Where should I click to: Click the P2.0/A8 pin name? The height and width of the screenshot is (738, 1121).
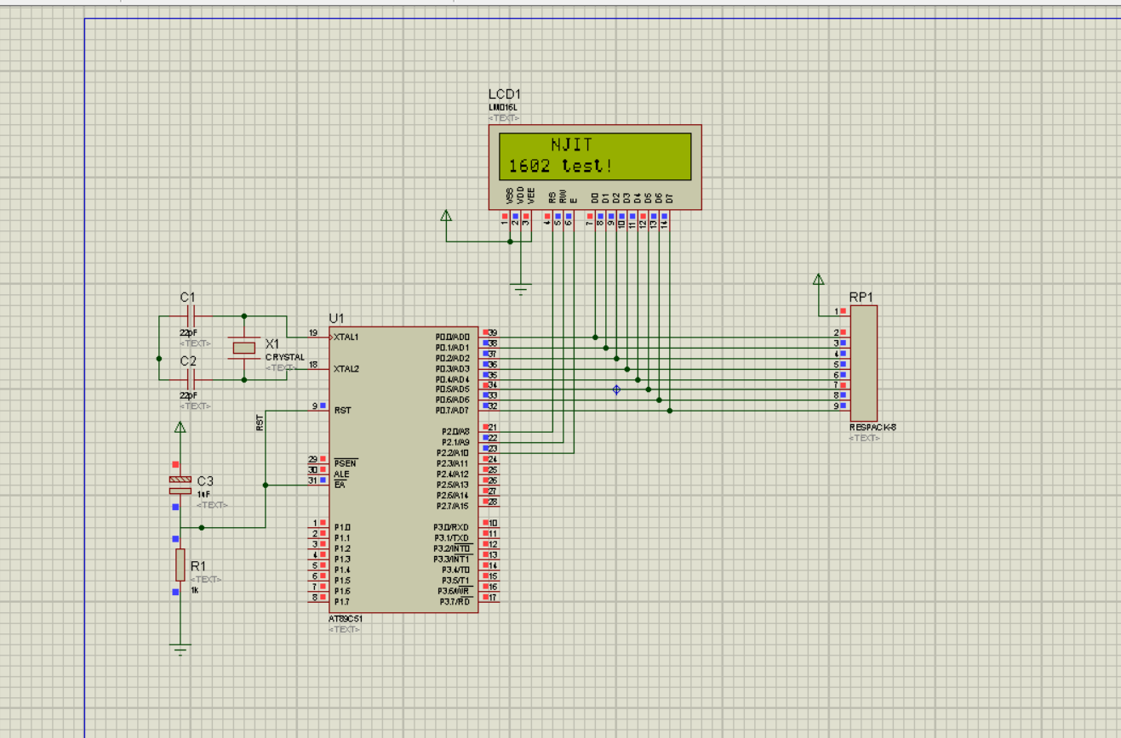coord(455,432)
